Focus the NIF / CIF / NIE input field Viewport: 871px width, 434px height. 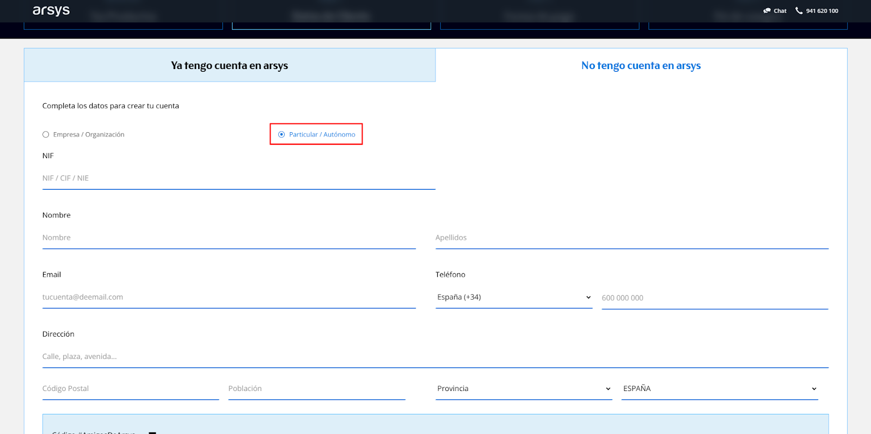click(239, 178)
